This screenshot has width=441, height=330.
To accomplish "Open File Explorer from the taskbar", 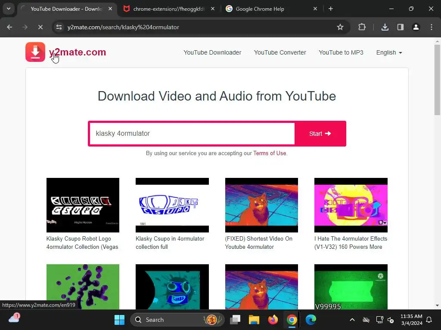I will coord(254,320).
